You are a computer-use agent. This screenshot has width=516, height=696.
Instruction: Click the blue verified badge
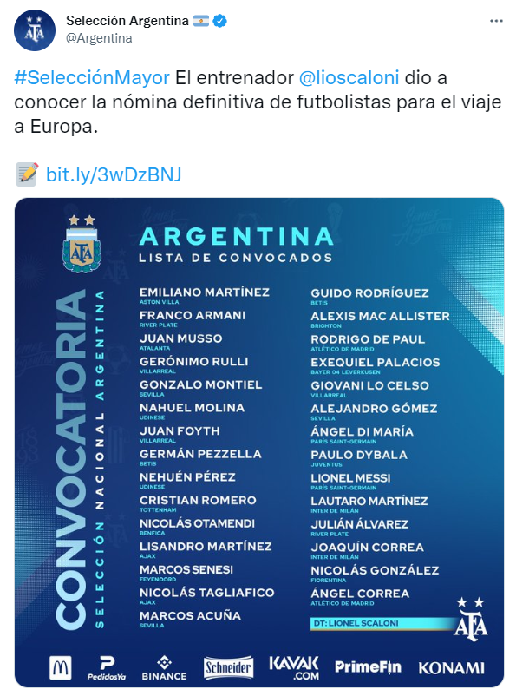(220, 21)
